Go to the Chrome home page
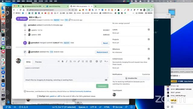The image size is (193, 109). [24, 10]
